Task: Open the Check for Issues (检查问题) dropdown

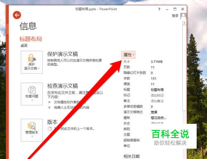Action: pyautogui.click(x=32, y=94)
